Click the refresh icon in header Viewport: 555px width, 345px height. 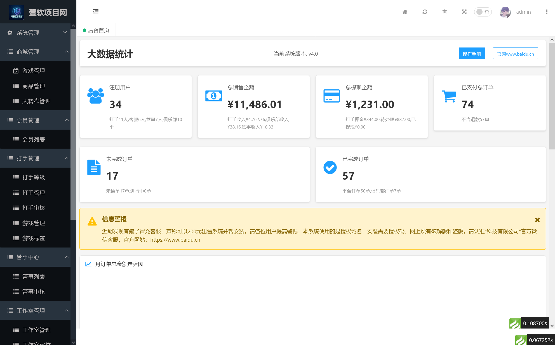425,12
